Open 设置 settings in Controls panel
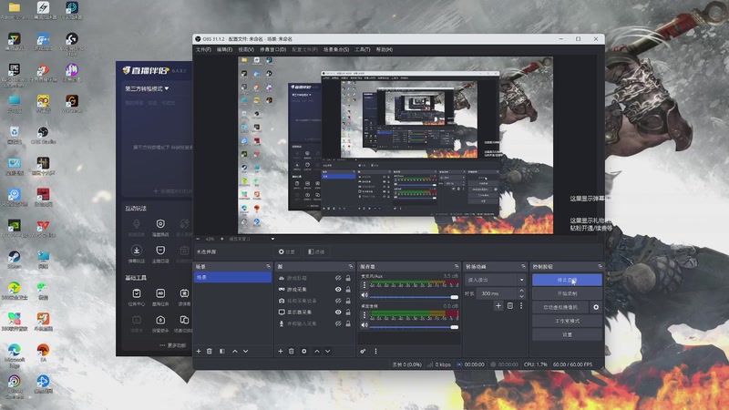 pos(567,334)
